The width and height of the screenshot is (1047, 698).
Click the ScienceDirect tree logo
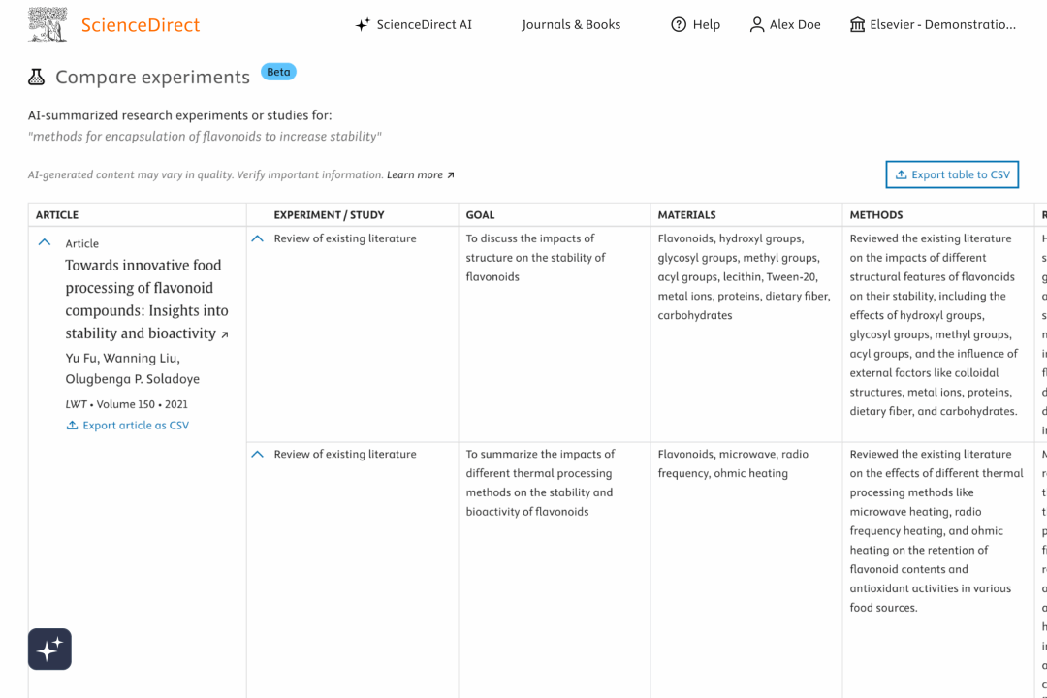[x=48, y=24]
